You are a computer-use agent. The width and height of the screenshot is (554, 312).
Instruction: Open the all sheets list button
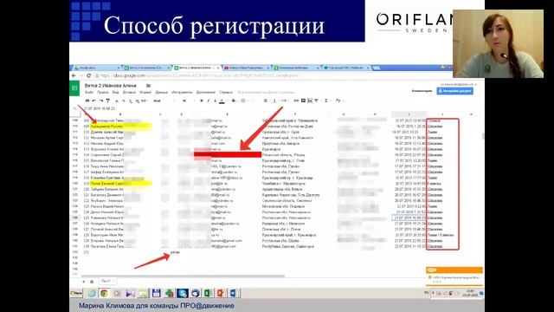[x=92, y=282]
